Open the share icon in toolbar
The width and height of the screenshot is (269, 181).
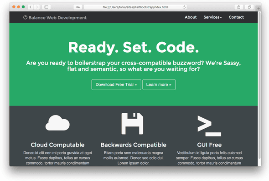[x=238, y=7]
